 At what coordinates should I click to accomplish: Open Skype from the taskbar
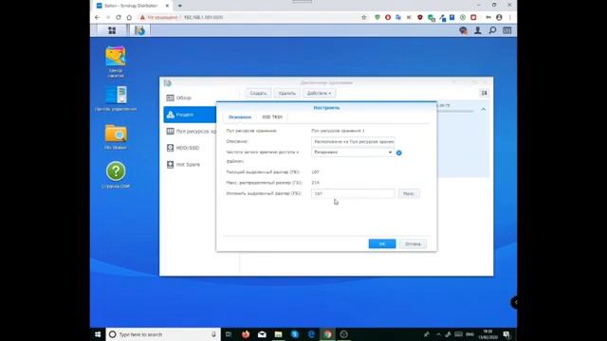295,334
